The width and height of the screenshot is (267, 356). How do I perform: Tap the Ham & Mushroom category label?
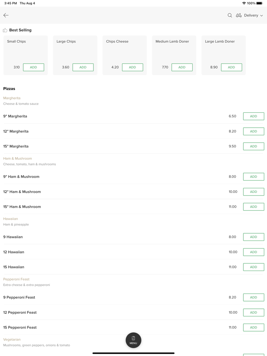18,159
